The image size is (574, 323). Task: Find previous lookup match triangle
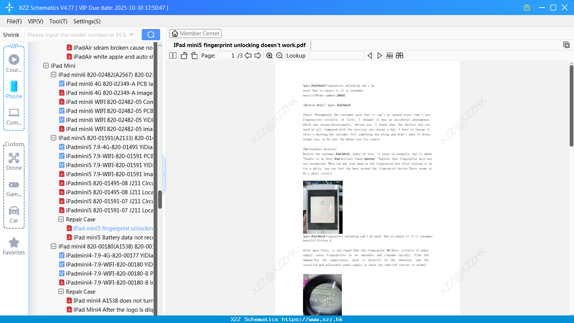[x=370, y=56]
